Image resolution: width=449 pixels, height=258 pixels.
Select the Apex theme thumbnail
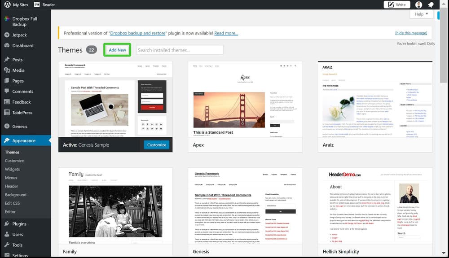click(245, 99)
